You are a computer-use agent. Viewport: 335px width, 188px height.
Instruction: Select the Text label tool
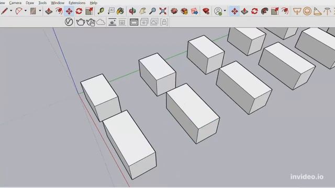(x=111, y=11)
